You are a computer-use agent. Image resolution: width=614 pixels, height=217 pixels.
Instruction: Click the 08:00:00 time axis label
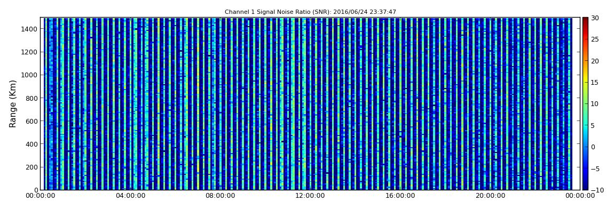click(220, 196)
